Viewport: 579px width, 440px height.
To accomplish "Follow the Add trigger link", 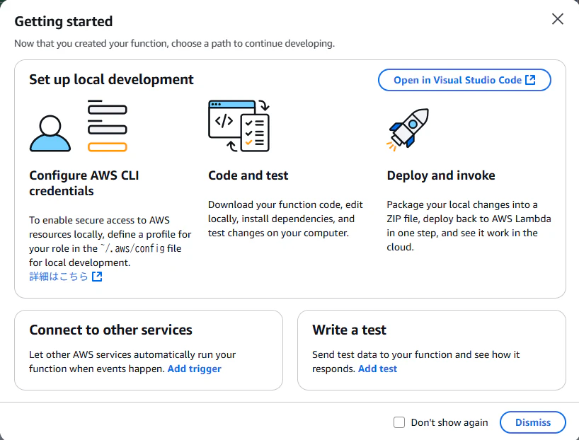I will point(194,369).
